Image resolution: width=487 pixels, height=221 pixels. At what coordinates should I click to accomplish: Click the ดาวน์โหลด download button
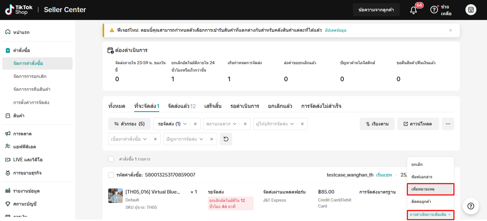point(418,124)
